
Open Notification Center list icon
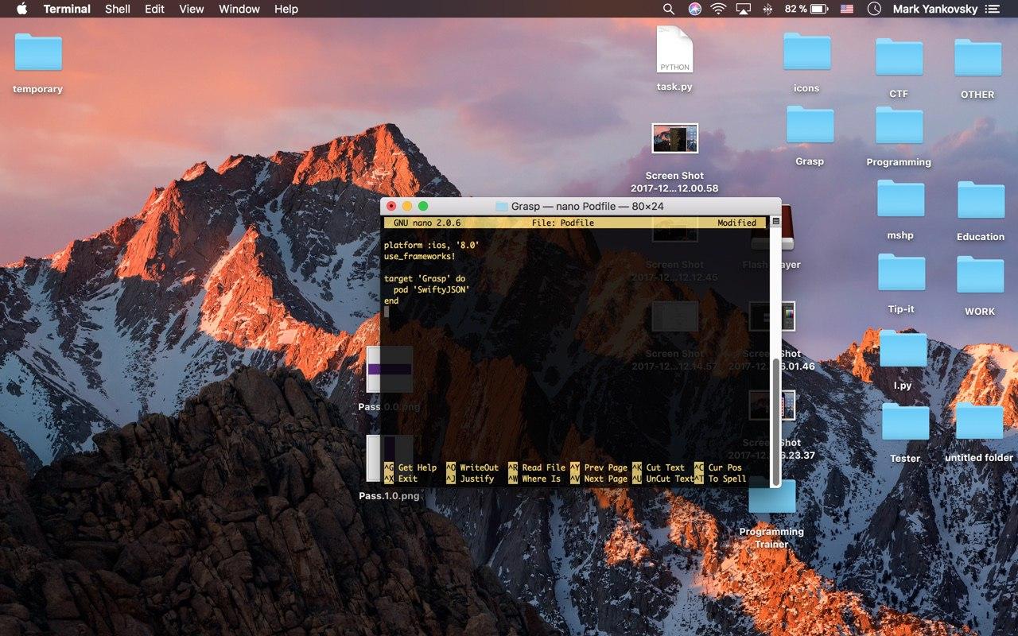[992, 9]
